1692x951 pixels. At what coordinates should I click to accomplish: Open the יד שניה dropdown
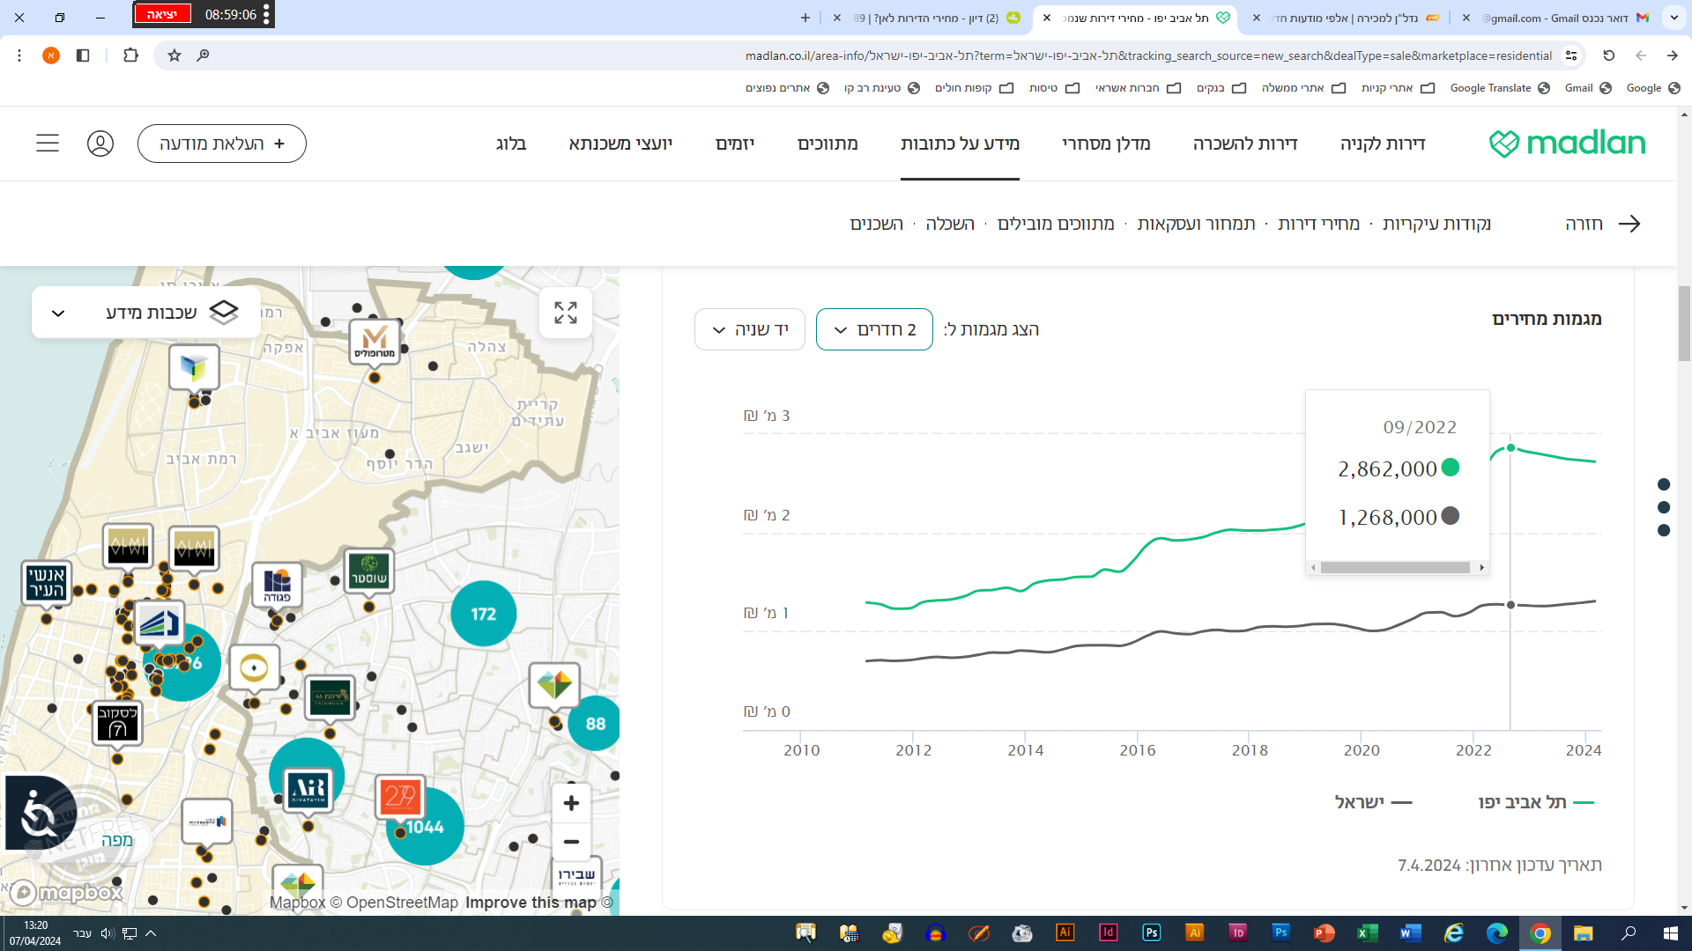tap(749, 329)
